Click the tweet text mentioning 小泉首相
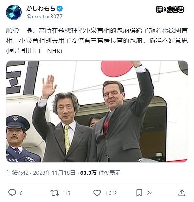The image size is (194, 202). tap(97, 41)
